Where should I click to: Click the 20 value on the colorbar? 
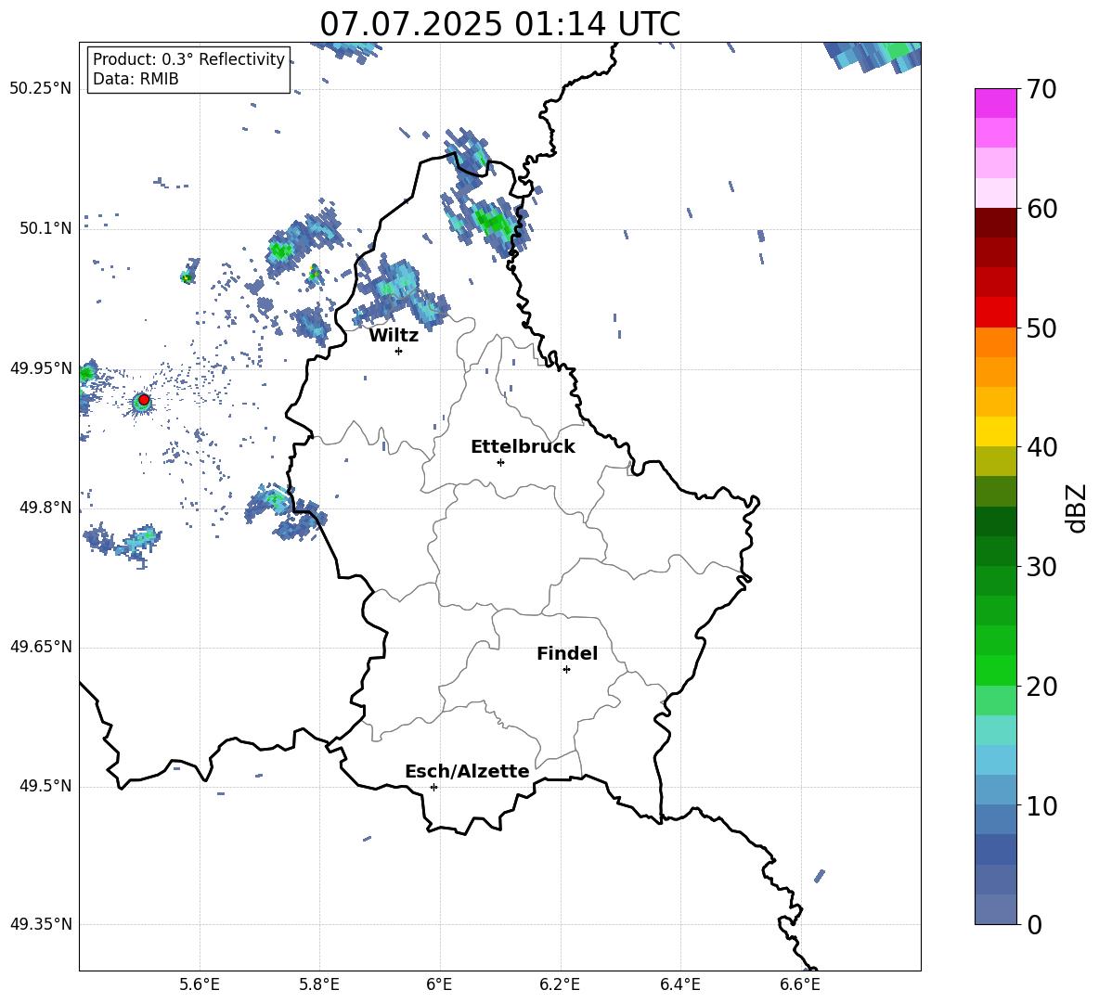[1041, 687]
